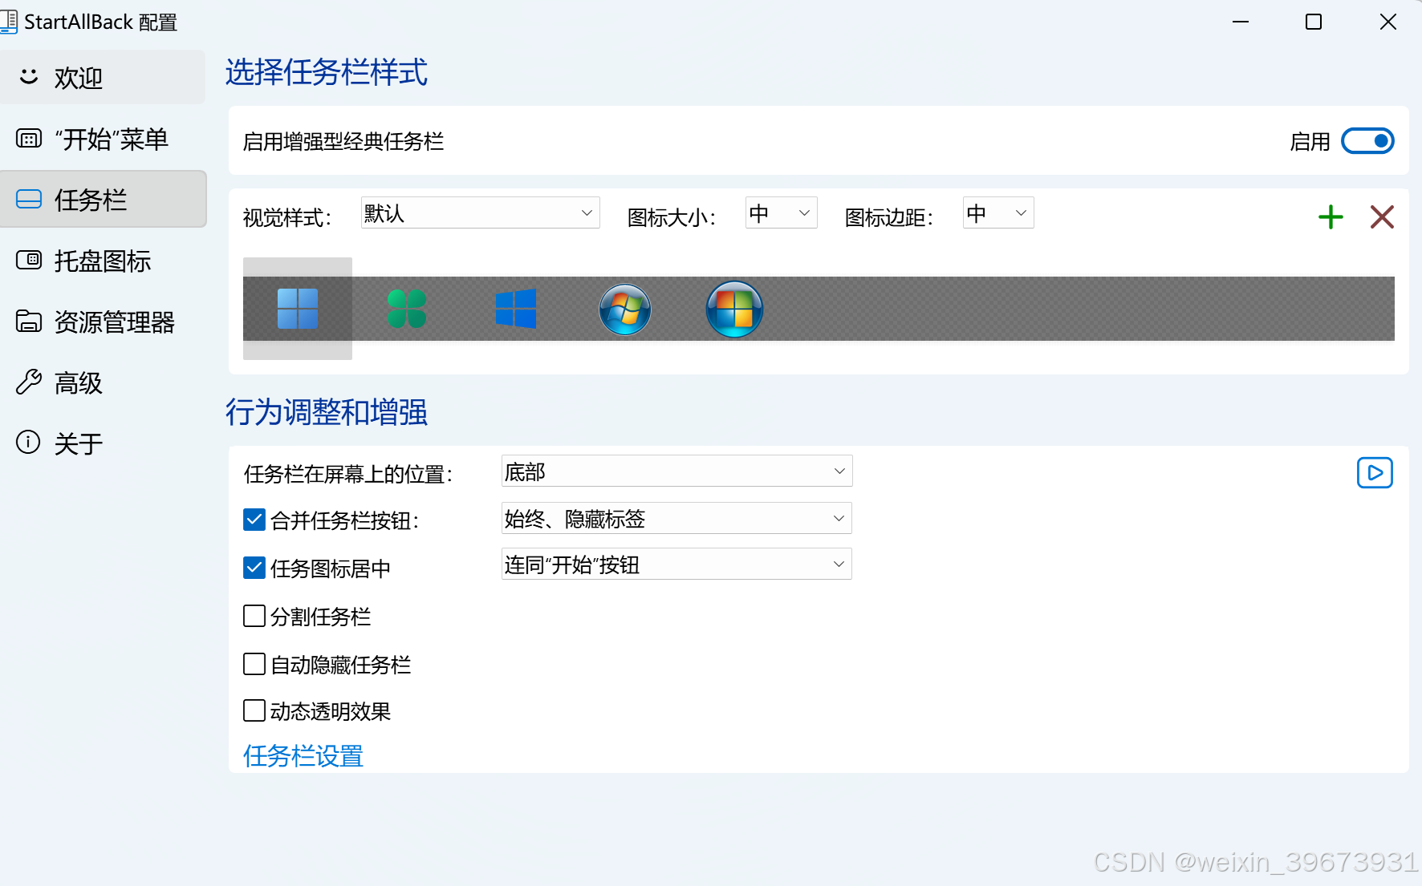Viewport: 1422px width, 886px height.
Task: Click the 选择任务栏样式 heading
Action: tap(326, 72)
